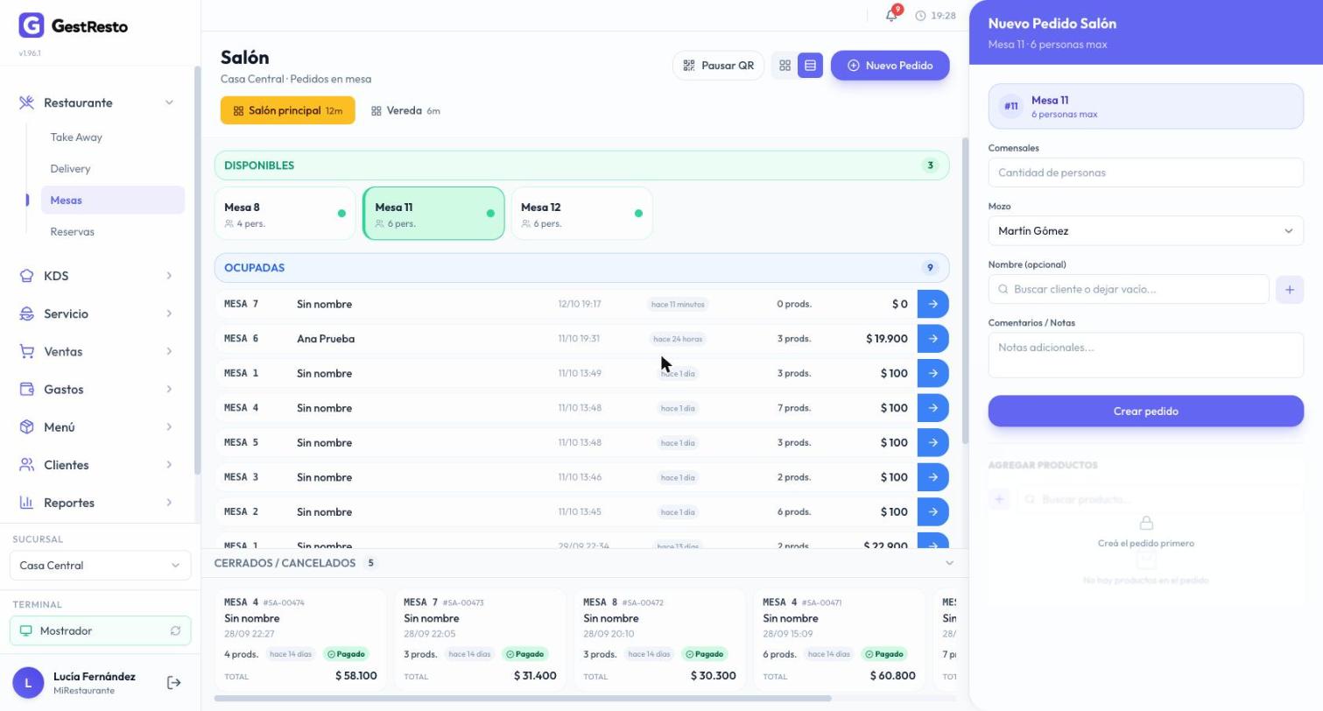Image resolution: width=1323 pixels, height=711 pixels.
Task: Click the Buscar cliente search field
Action: coord(1129,290)
